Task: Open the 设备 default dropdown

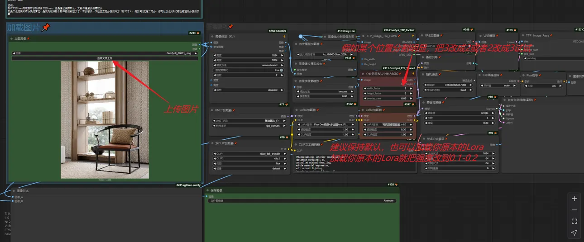Action: pos(249,168)
